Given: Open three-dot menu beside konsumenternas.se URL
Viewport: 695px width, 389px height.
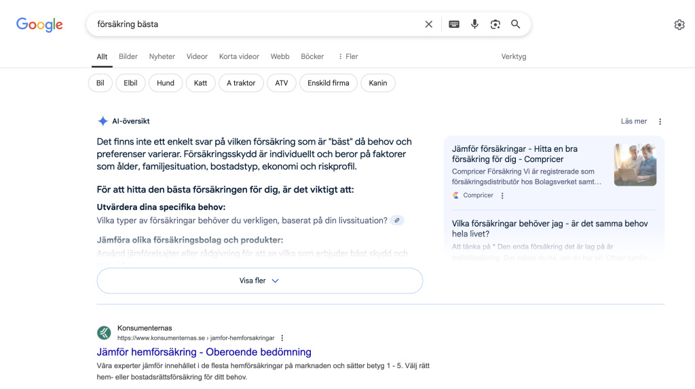Looking at the screenshot, I should pos(282,338).
